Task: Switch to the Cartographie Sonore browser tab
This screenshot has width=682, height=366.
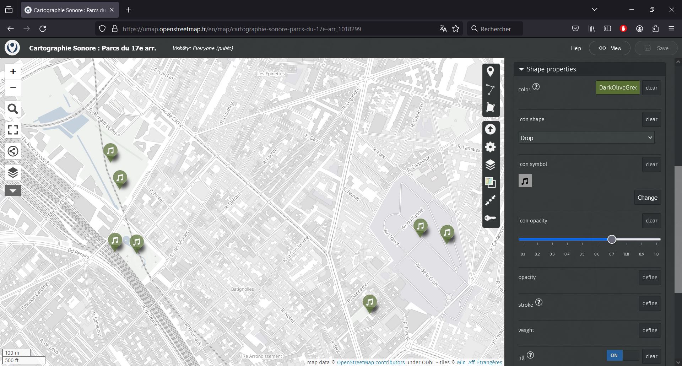Action: [70, 10]
